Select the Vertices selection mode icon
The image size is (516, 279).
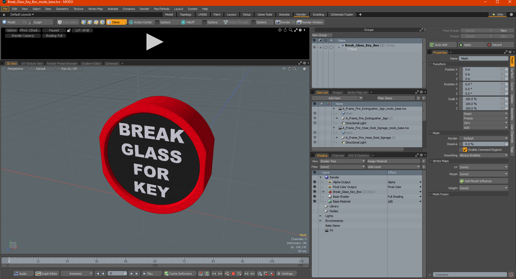[x=84, y=22]
